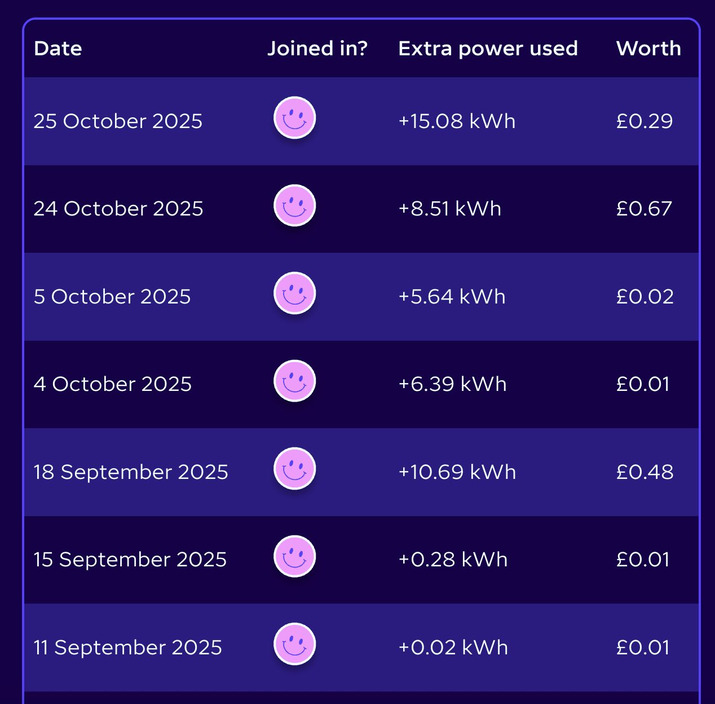The width and height of the screenshot is (715, 704).
Task: Click the smiley icon for 24 October 2025
Action: coord(294,206)
